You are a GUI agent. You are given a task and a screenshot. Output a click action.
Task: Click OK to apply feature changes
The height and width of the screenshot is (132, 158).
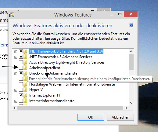91,117
